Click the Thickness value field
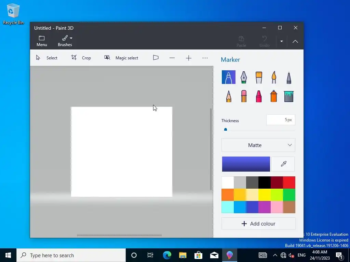Image resolution: width=350 pixels, height=262 pixels. coord(281,120)
